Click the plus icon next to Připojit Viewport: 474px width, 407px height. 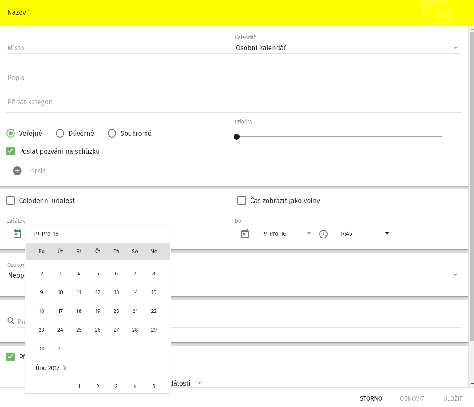coord(17,171)
